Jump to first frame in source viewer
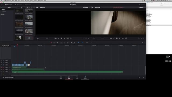The image size is (172, 97). click(56, 38)
